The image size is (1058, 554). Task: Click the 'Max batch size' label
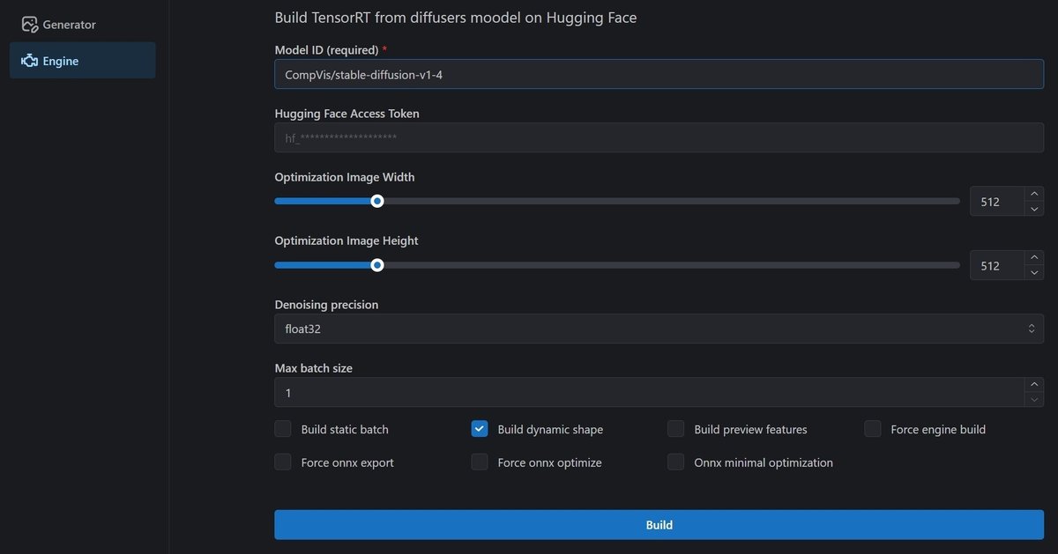313,368
